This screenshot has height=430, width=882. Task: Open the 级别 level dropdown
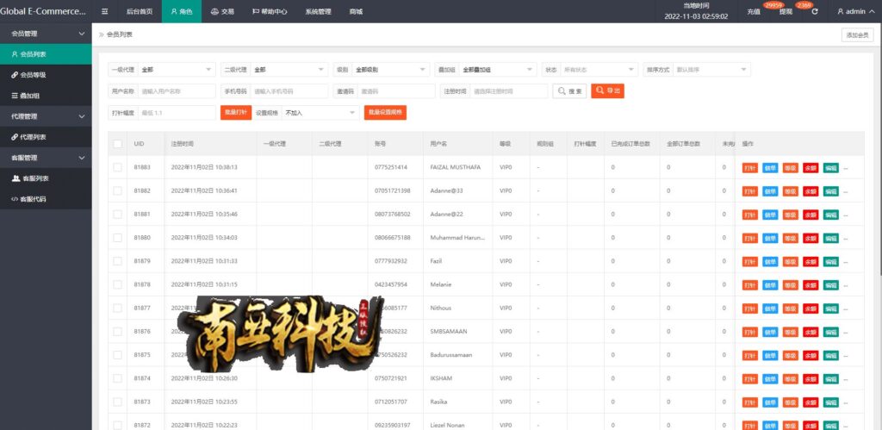click(390, 70)
